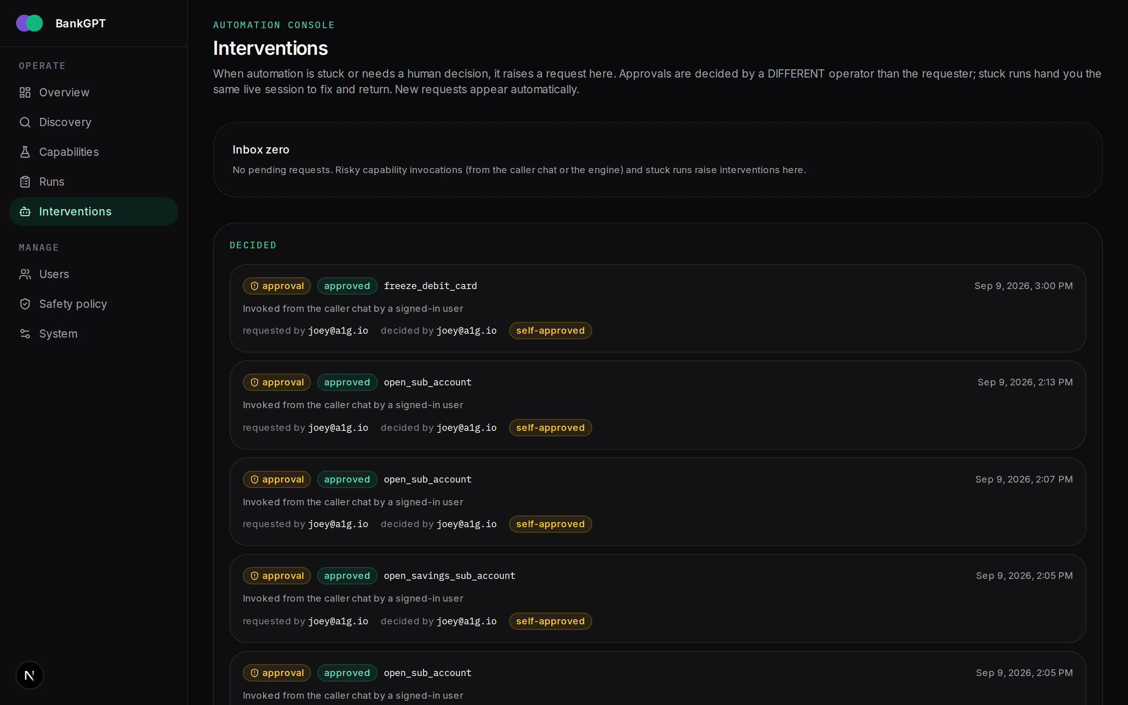Click approved badge on open_sub_account 2:05 PM card

coord(347,673)
